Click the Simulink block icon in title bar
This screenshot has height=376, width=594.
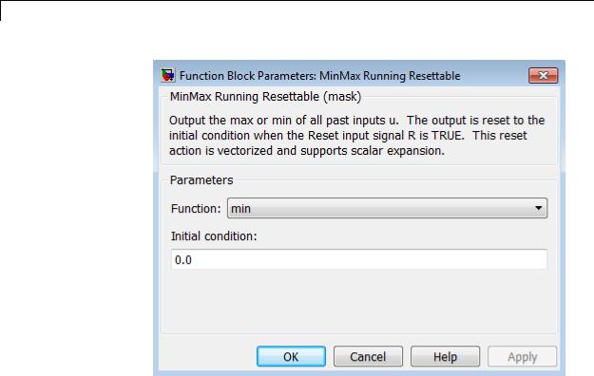pyautogui.click(x=167, y=75)
